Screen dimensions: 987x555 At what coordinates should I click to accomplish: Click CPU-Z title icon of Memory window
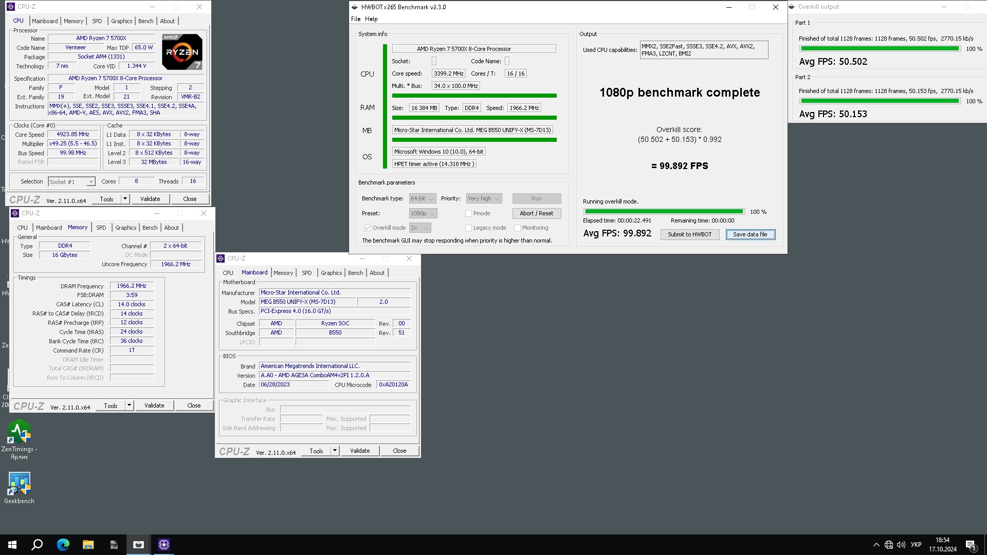pyautogui.click(x=15, y=213)
